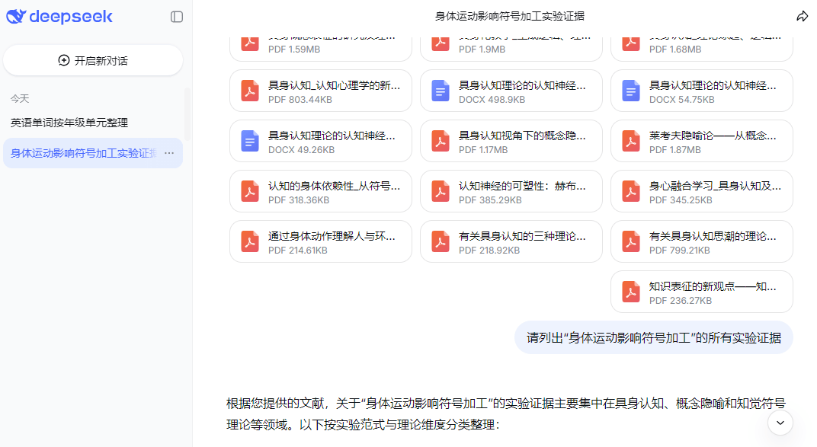Click the PDF icon on 通过身体动作理解 card
Screen dimensions: 817x447
[x=250, y=241]
